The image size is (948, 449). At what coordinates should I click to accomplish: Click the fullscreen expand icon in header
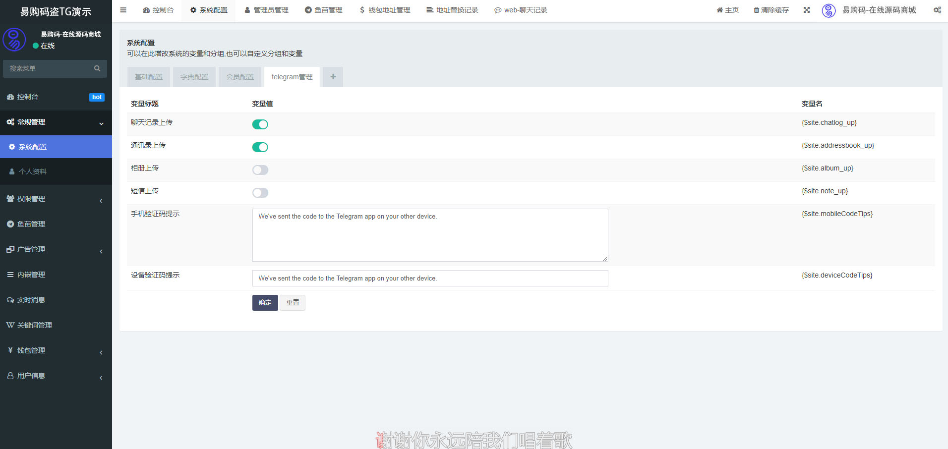point(807,10)
